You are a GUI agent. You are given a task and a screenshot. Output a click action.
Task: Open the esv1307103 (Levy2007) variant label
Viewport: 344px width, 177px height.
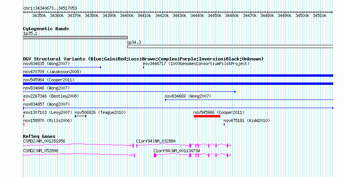coord(48,113)
